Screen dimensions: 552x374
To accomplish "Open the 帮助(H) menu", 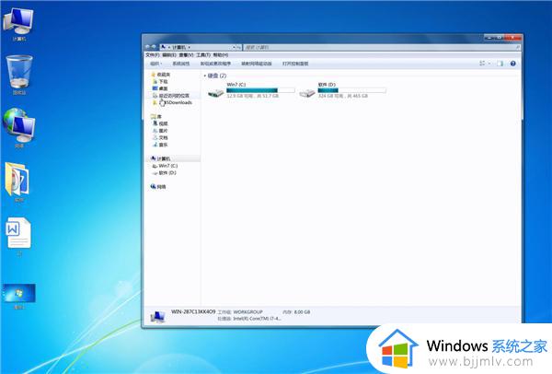I will point(221,55).
